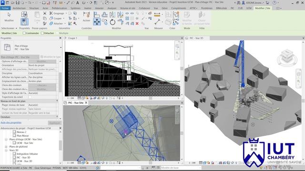Select the Measure Between Two References tool

pyautogui.click(x=157, y=22)
